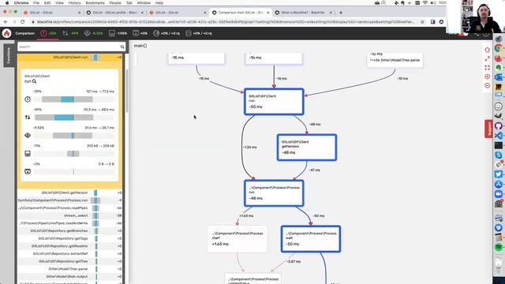Open Chrome from the dock

[499, 48]
